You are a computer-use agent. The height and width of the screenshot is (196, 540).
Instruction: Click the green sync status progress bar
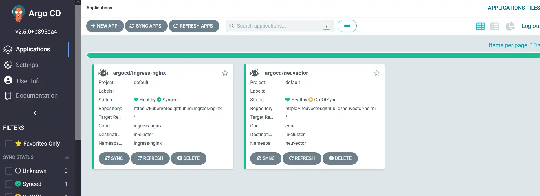point(313,55)
